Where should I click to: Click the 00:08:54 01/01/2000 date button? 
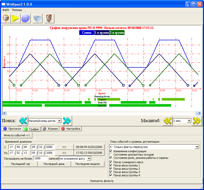point(89,147)
